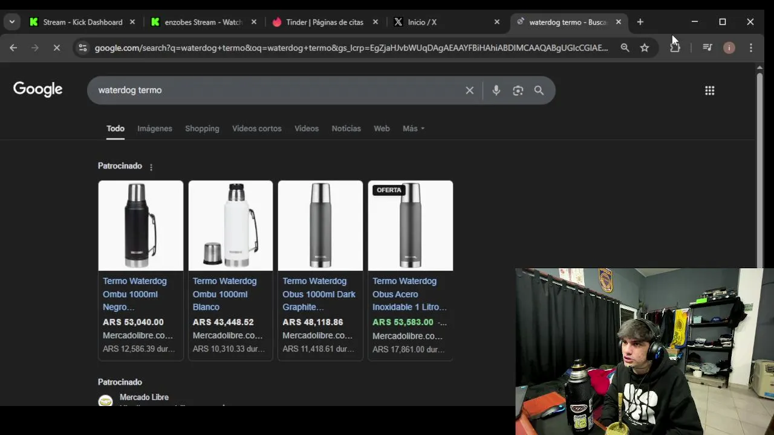Open Termo Waterdog Ombu 1000ml Negro link
This screenshot has height=435, width=774.
tap(136, 294)
